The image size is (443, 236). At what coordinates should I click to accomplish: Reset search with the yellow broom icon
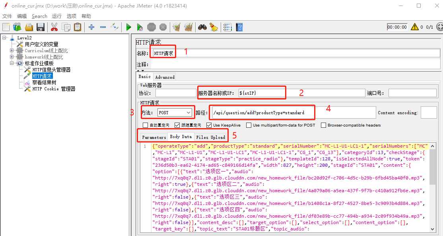click(214, 27)
